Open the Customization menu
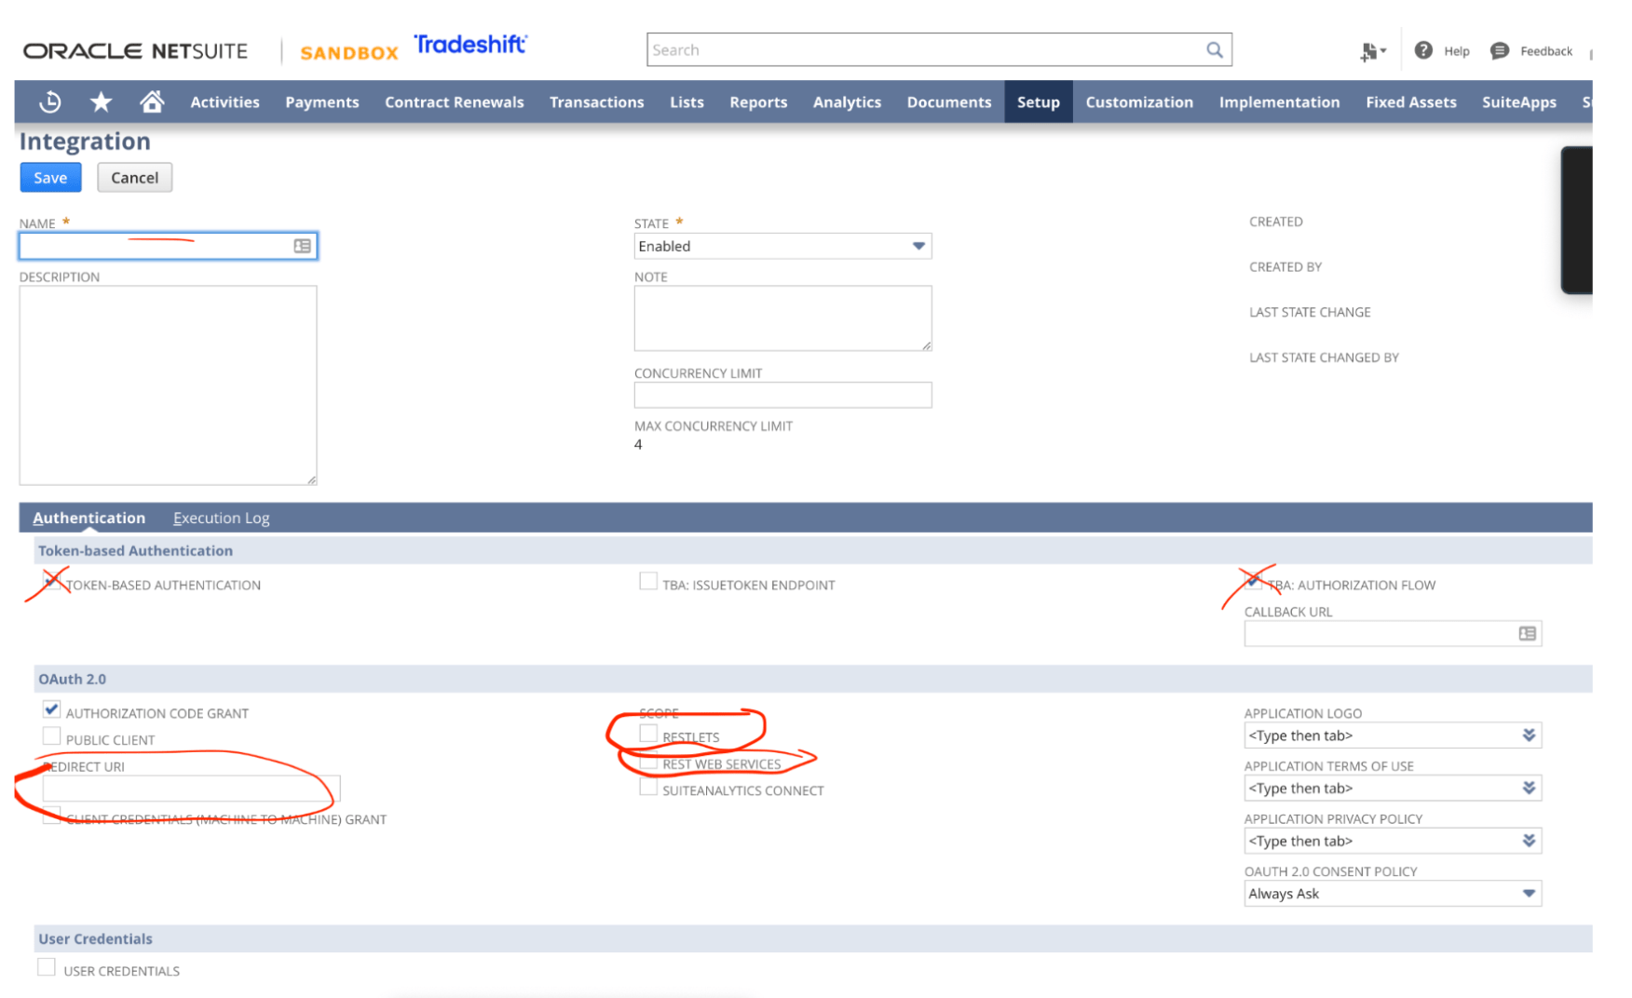This screenshot has height=998, width=1632. (x=1139, y=101)
